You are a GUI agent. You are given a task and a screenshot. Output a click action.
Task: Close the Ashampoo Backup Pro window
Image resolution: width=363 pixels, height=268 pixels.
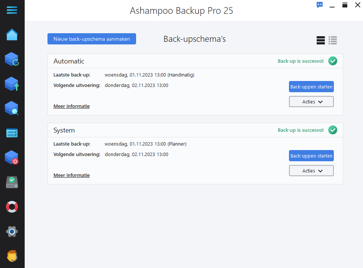point(357,5)
